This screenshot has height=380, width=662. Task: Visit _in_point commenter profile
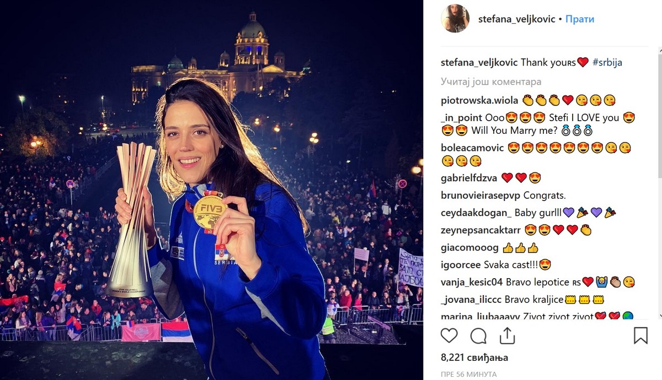tap(461, 118)
